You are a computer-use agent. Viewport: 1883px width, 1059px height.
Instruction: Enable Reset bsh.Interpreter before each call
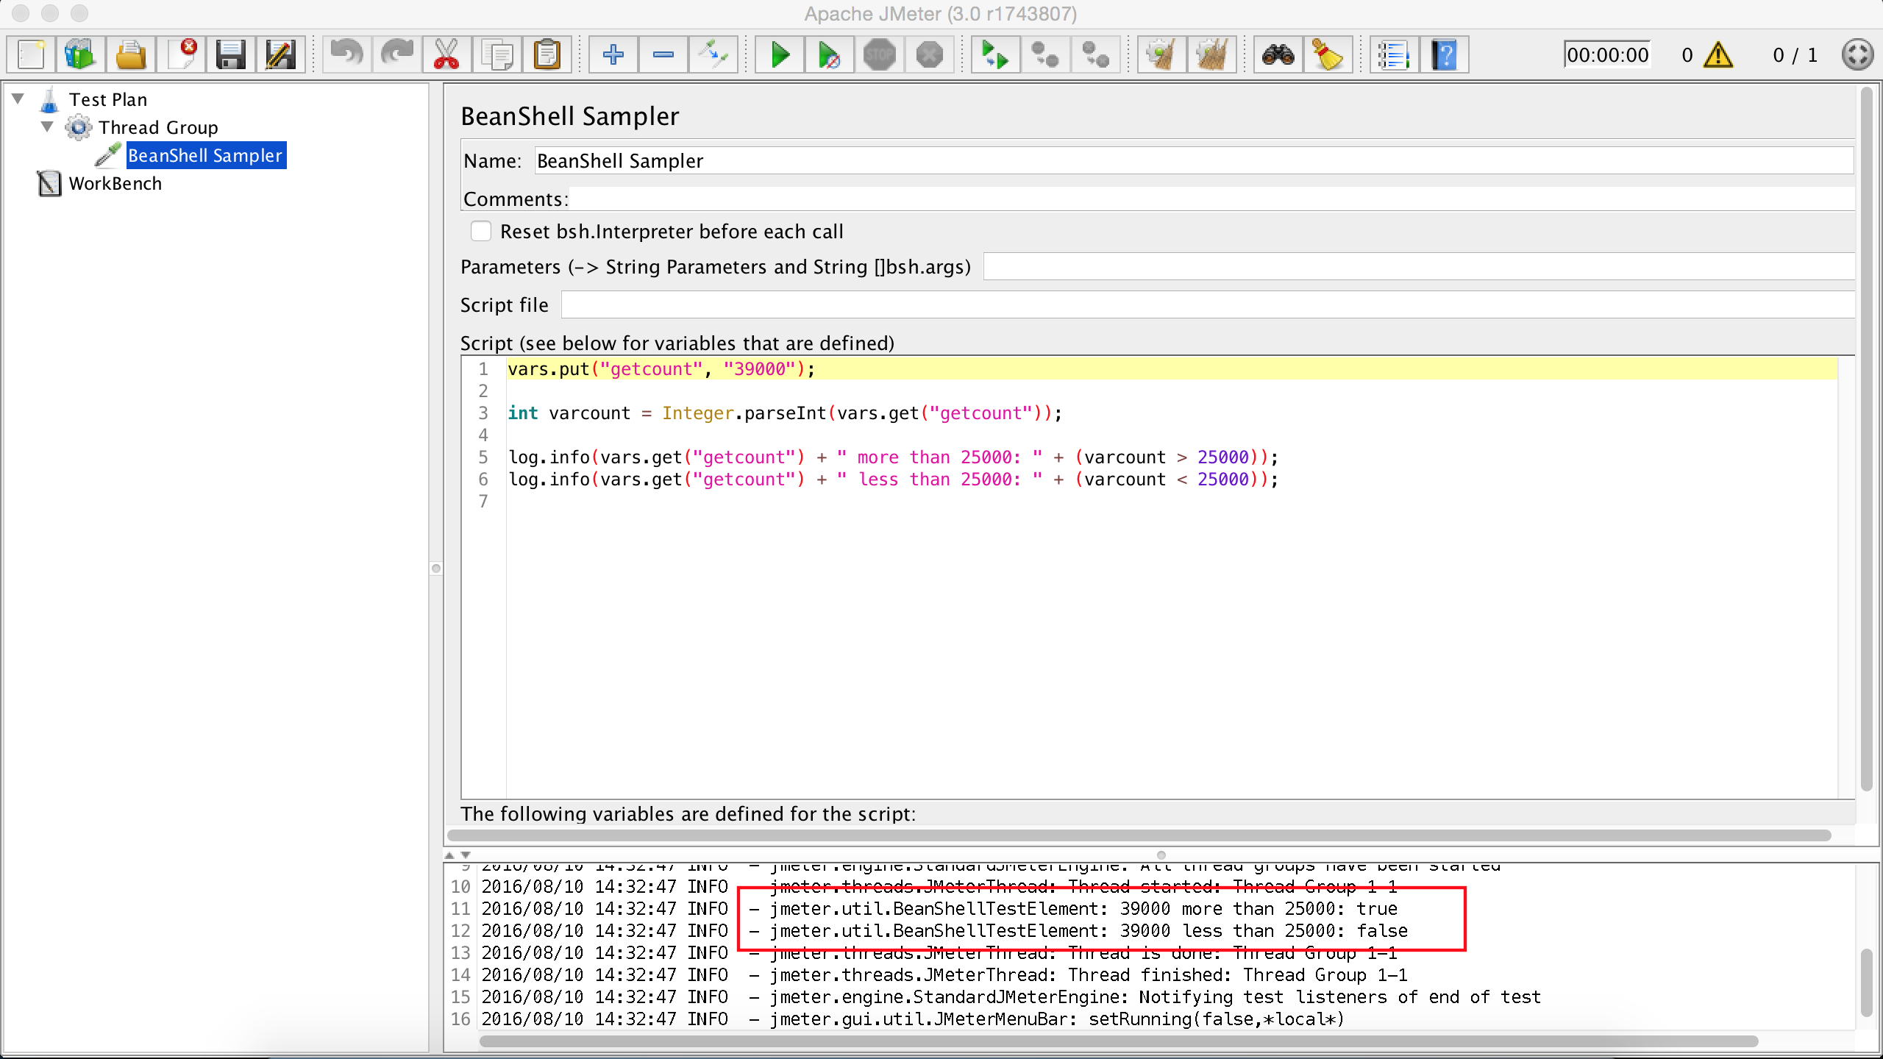pyautogui.click(x=481, y=232)
